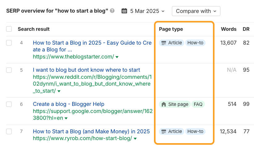The width and height of the screenshot is (254, 145).
Task: Open the ryrob.com URL dropdown arrow
Action: tap(135, 139)
